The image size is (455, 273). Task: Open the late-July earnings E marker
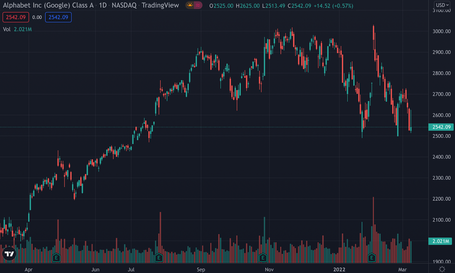point(159,258)
